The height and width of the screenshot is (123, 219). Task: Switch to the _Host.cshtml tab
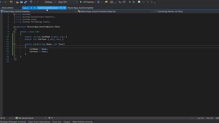coord(8,8)
